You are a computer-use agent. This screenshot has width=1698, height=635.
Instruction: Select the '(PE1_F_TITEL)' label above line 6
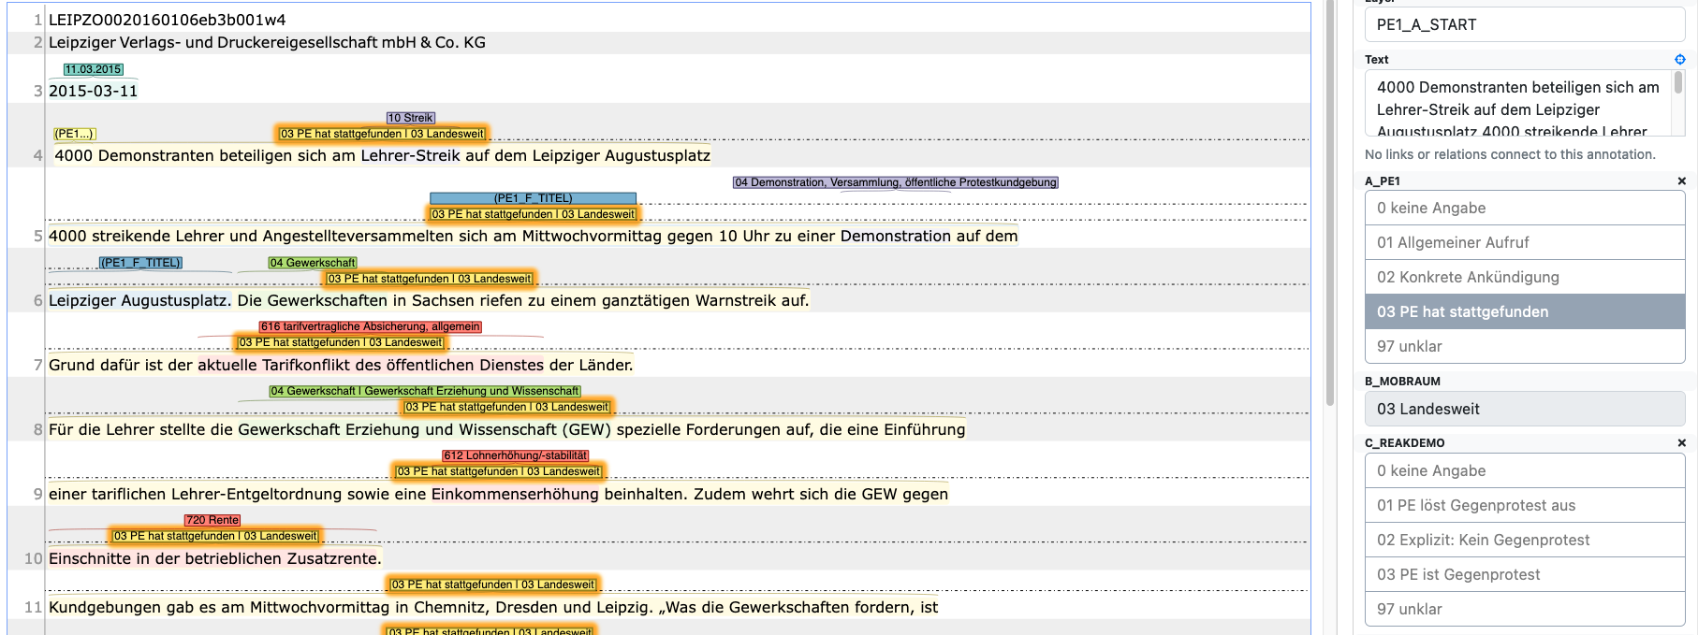tap(140, 263)
